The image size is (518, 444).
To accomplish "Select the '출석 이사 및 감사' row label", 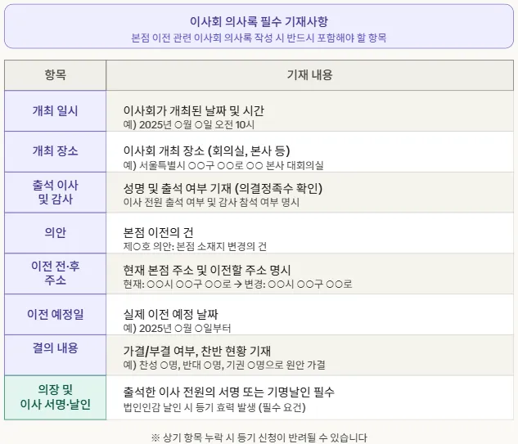I will click(x=55, y=192).
